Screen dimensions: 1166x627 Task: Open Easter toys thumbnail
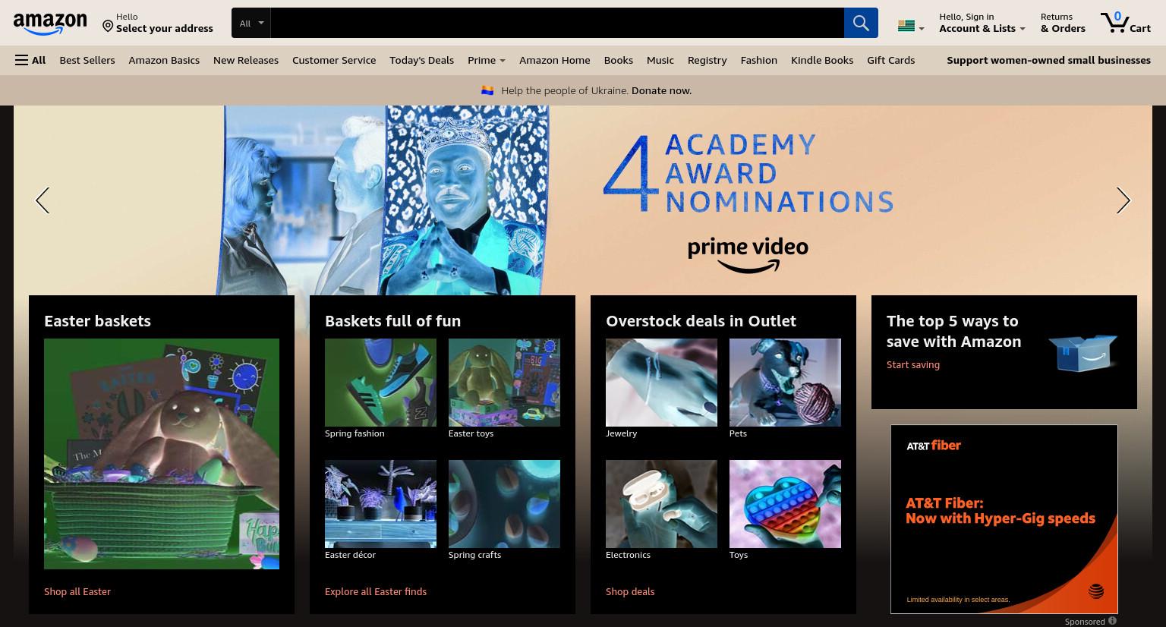pos(504,383)
